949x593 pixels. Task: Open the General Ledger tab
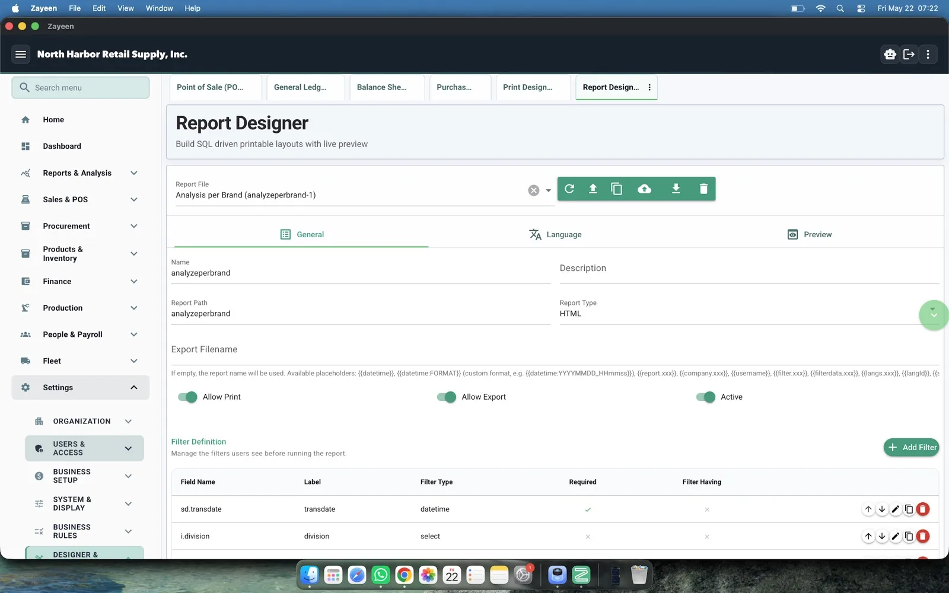pyautogui.click(x=305, y=87)
